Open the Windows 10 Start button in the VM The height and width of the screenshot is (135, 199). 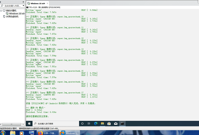click(x=29, y=123)
